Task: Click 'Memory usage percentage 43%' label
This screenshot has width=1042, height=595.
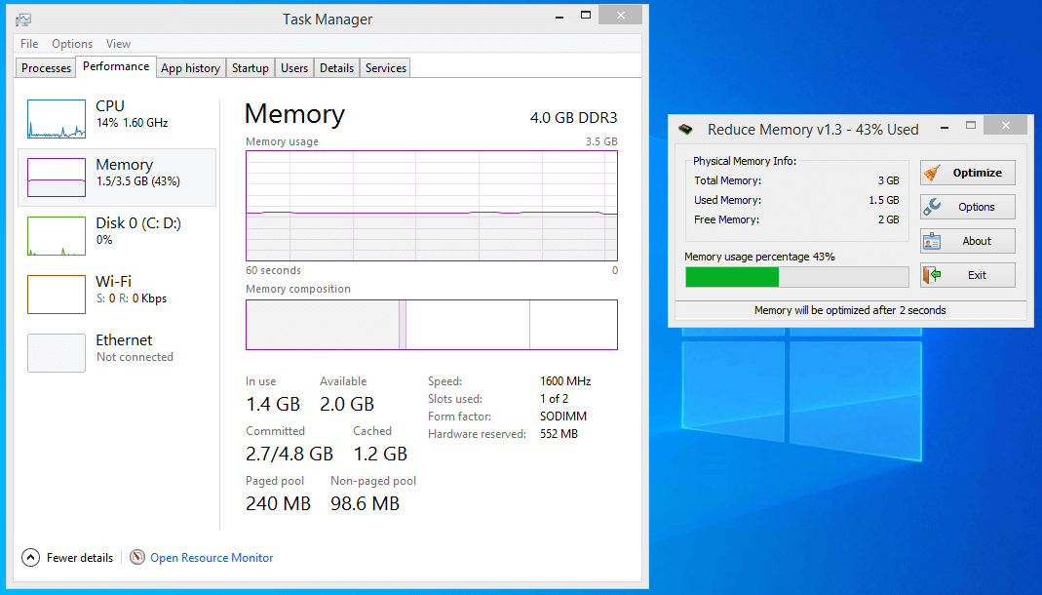Action: point(759,257)
